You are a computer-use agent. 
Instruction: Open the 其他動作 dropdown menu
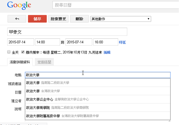(120, 19)
